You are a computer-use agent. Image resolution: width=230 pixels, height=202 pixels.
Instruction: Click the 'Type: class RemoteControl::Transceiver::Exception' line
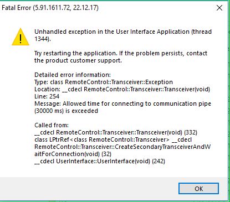click(104, 82)
